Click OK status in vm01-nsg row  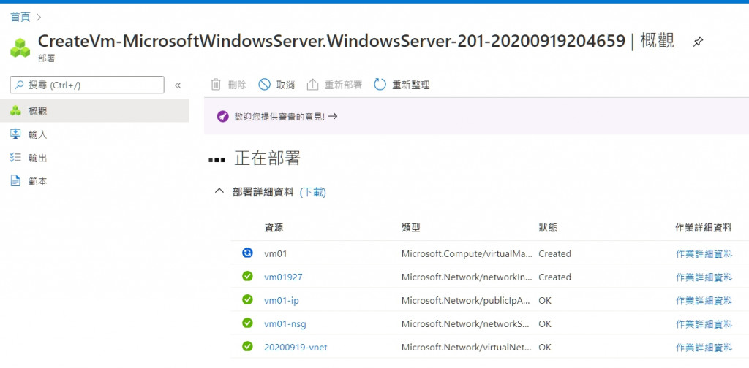544,323
